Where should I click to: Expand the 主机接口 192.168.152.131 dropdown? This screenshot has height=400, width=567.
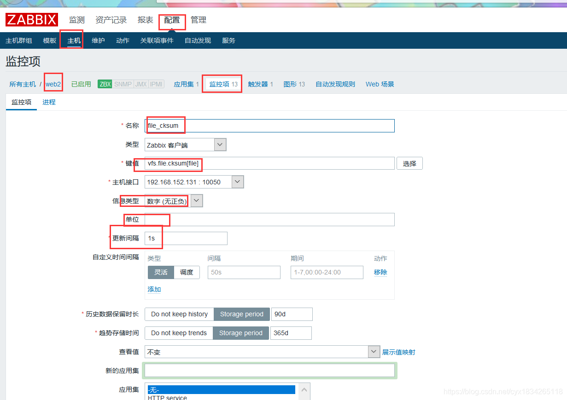click(x=194, y=182)
